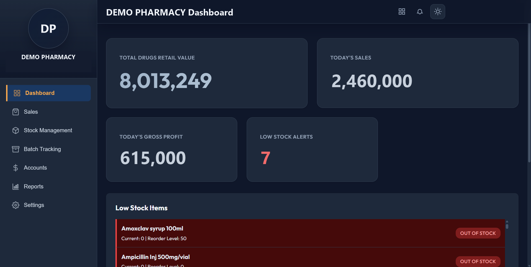Viewport: 531px width, 267px height.
Task: Click the Amoxclav syrup 100ml item name
Action: [x=152, y=229]
